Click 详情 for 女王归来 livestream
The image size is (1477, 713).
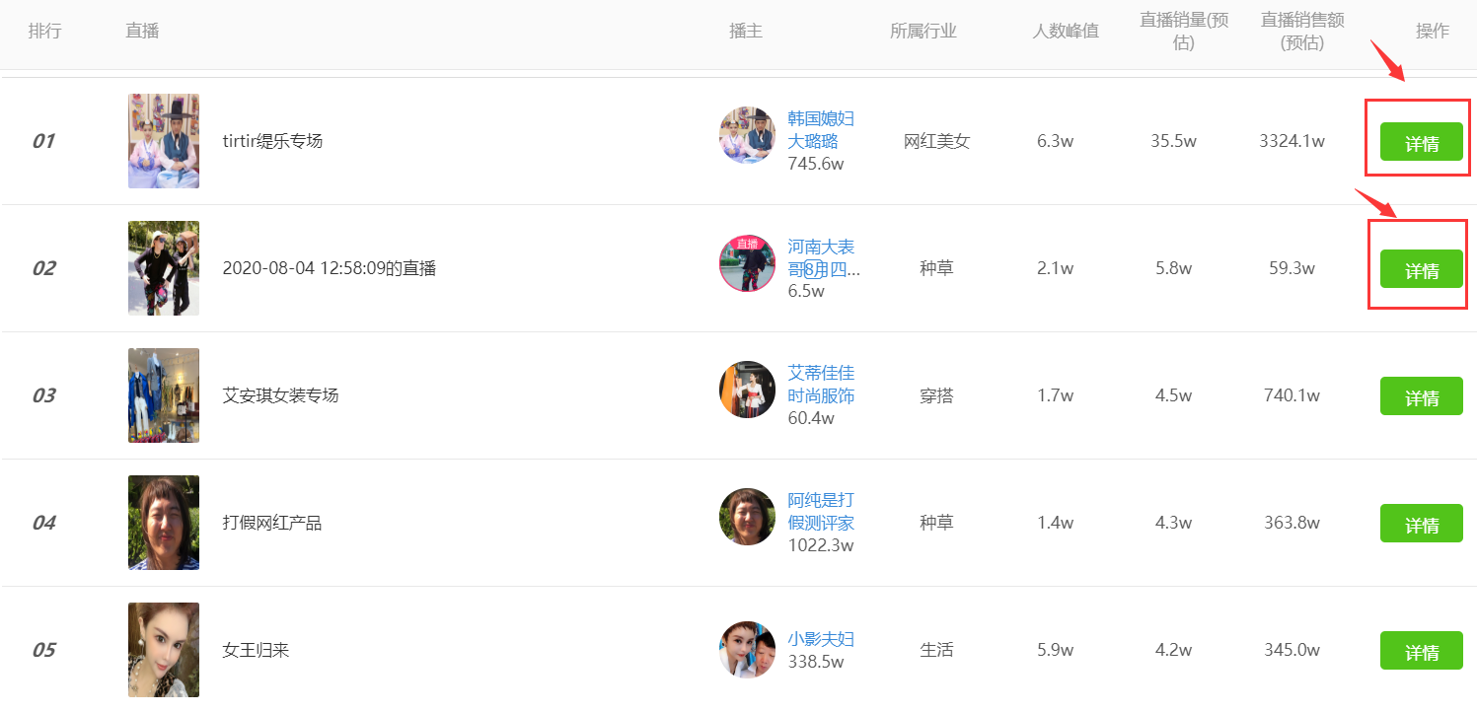(x=1421, y=651)
